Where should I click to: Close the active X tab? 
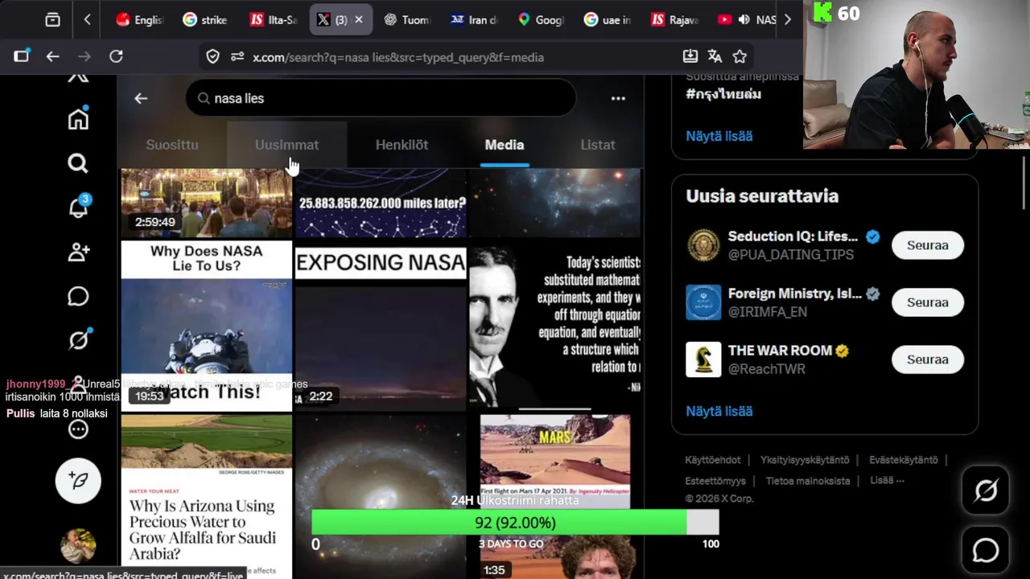pyautogui.click(x=359, y=19)
